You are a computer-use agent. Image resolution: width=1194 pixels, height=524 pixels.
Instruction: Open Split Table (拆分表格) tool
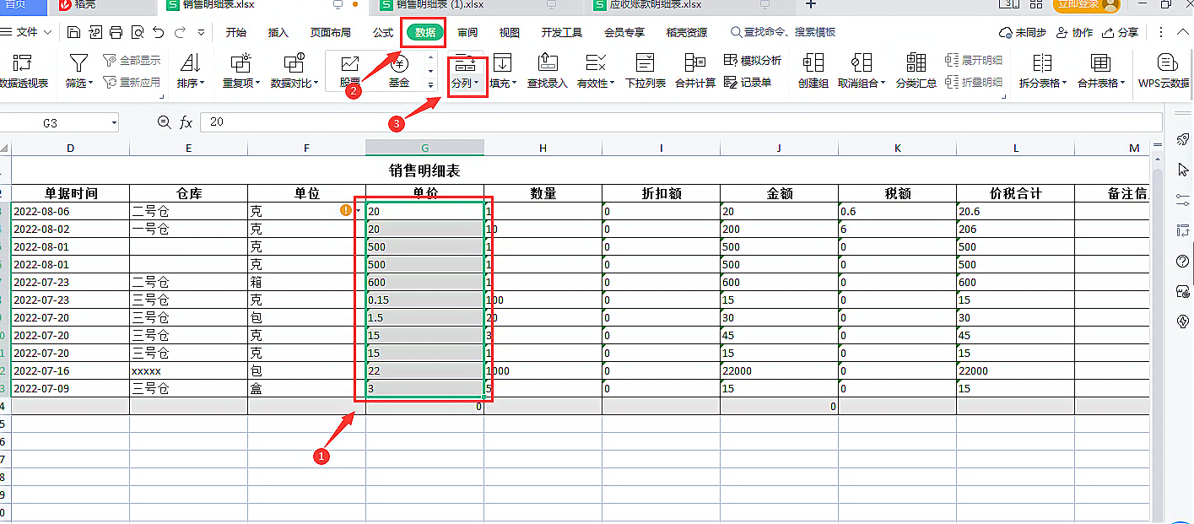click(x=1043, y=71)
